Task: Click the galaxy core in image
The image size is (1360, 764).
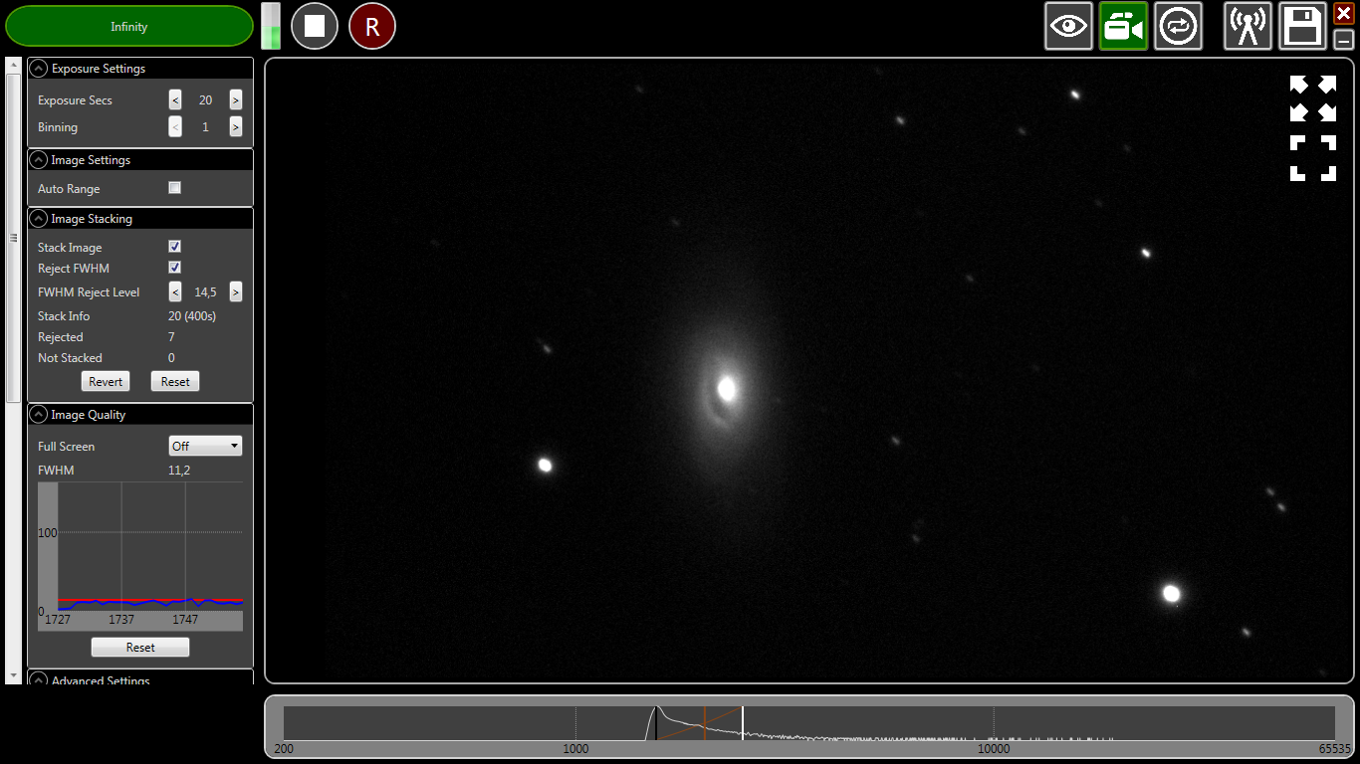Action: [x=727, y=389]
